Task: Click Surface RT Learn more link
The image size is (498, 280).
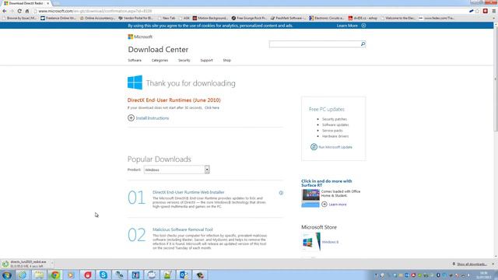Action: click(338, 205)
